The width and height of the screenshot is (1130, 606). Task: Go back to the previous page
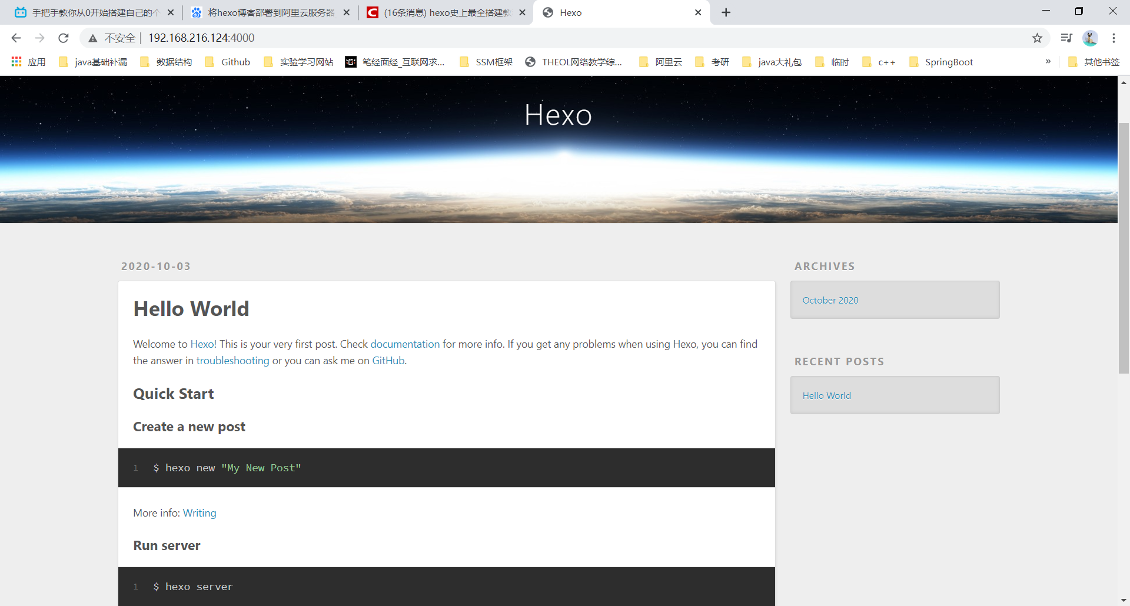pos(16,38)
